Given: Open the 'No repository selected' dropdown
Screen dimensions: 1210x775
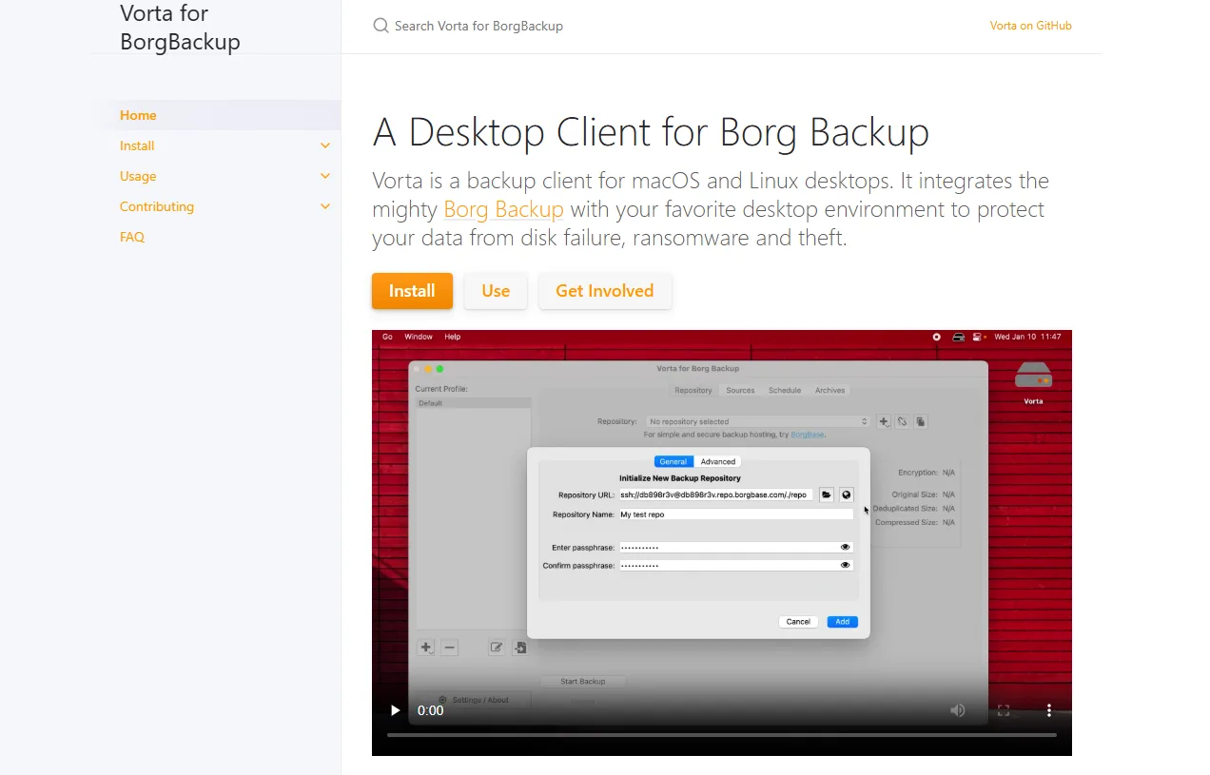Looking at the screenshot, I should (758, 421).
